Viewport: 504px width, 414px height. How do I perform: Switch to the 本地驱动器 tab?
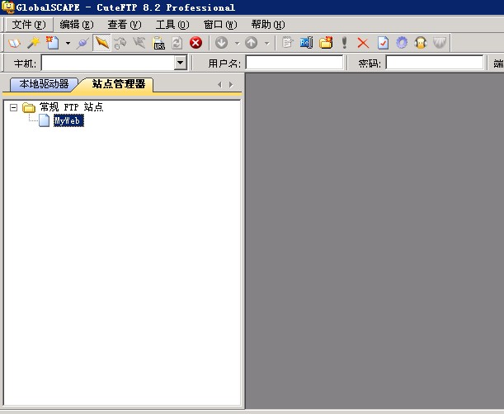tap(44, 84)
